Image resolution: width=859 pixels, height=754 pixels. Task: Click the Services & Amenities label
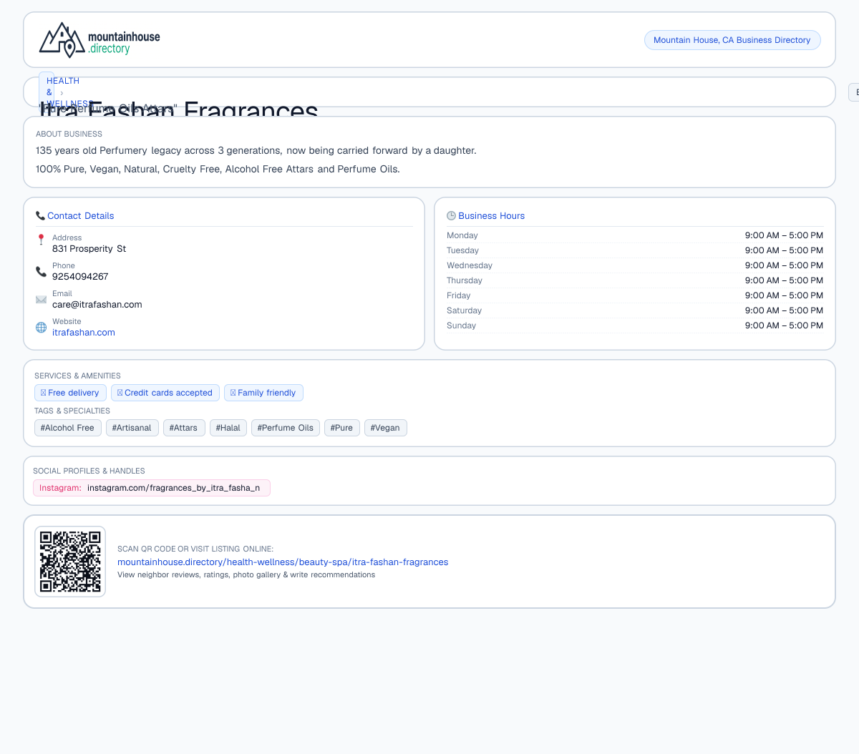coord(77,376)
